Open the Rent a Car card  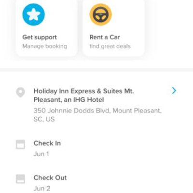click(x=113, y=28)
